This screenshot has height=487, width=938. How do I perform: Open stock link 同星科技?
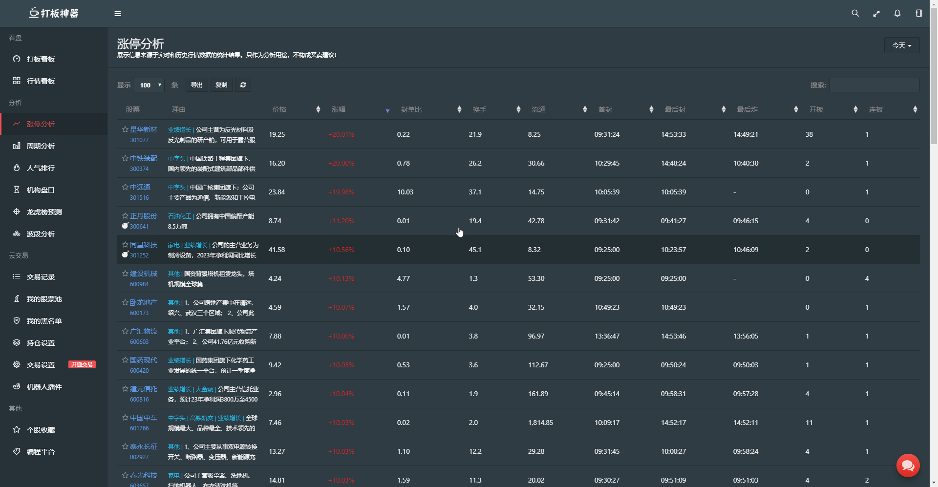point(144,245)
